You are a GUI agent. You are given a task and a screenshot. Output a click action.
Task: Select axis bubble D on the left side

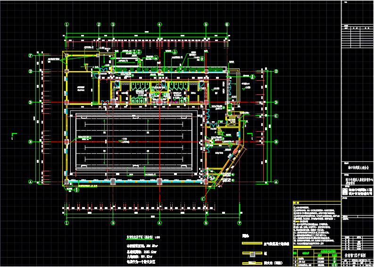(30, 102)
